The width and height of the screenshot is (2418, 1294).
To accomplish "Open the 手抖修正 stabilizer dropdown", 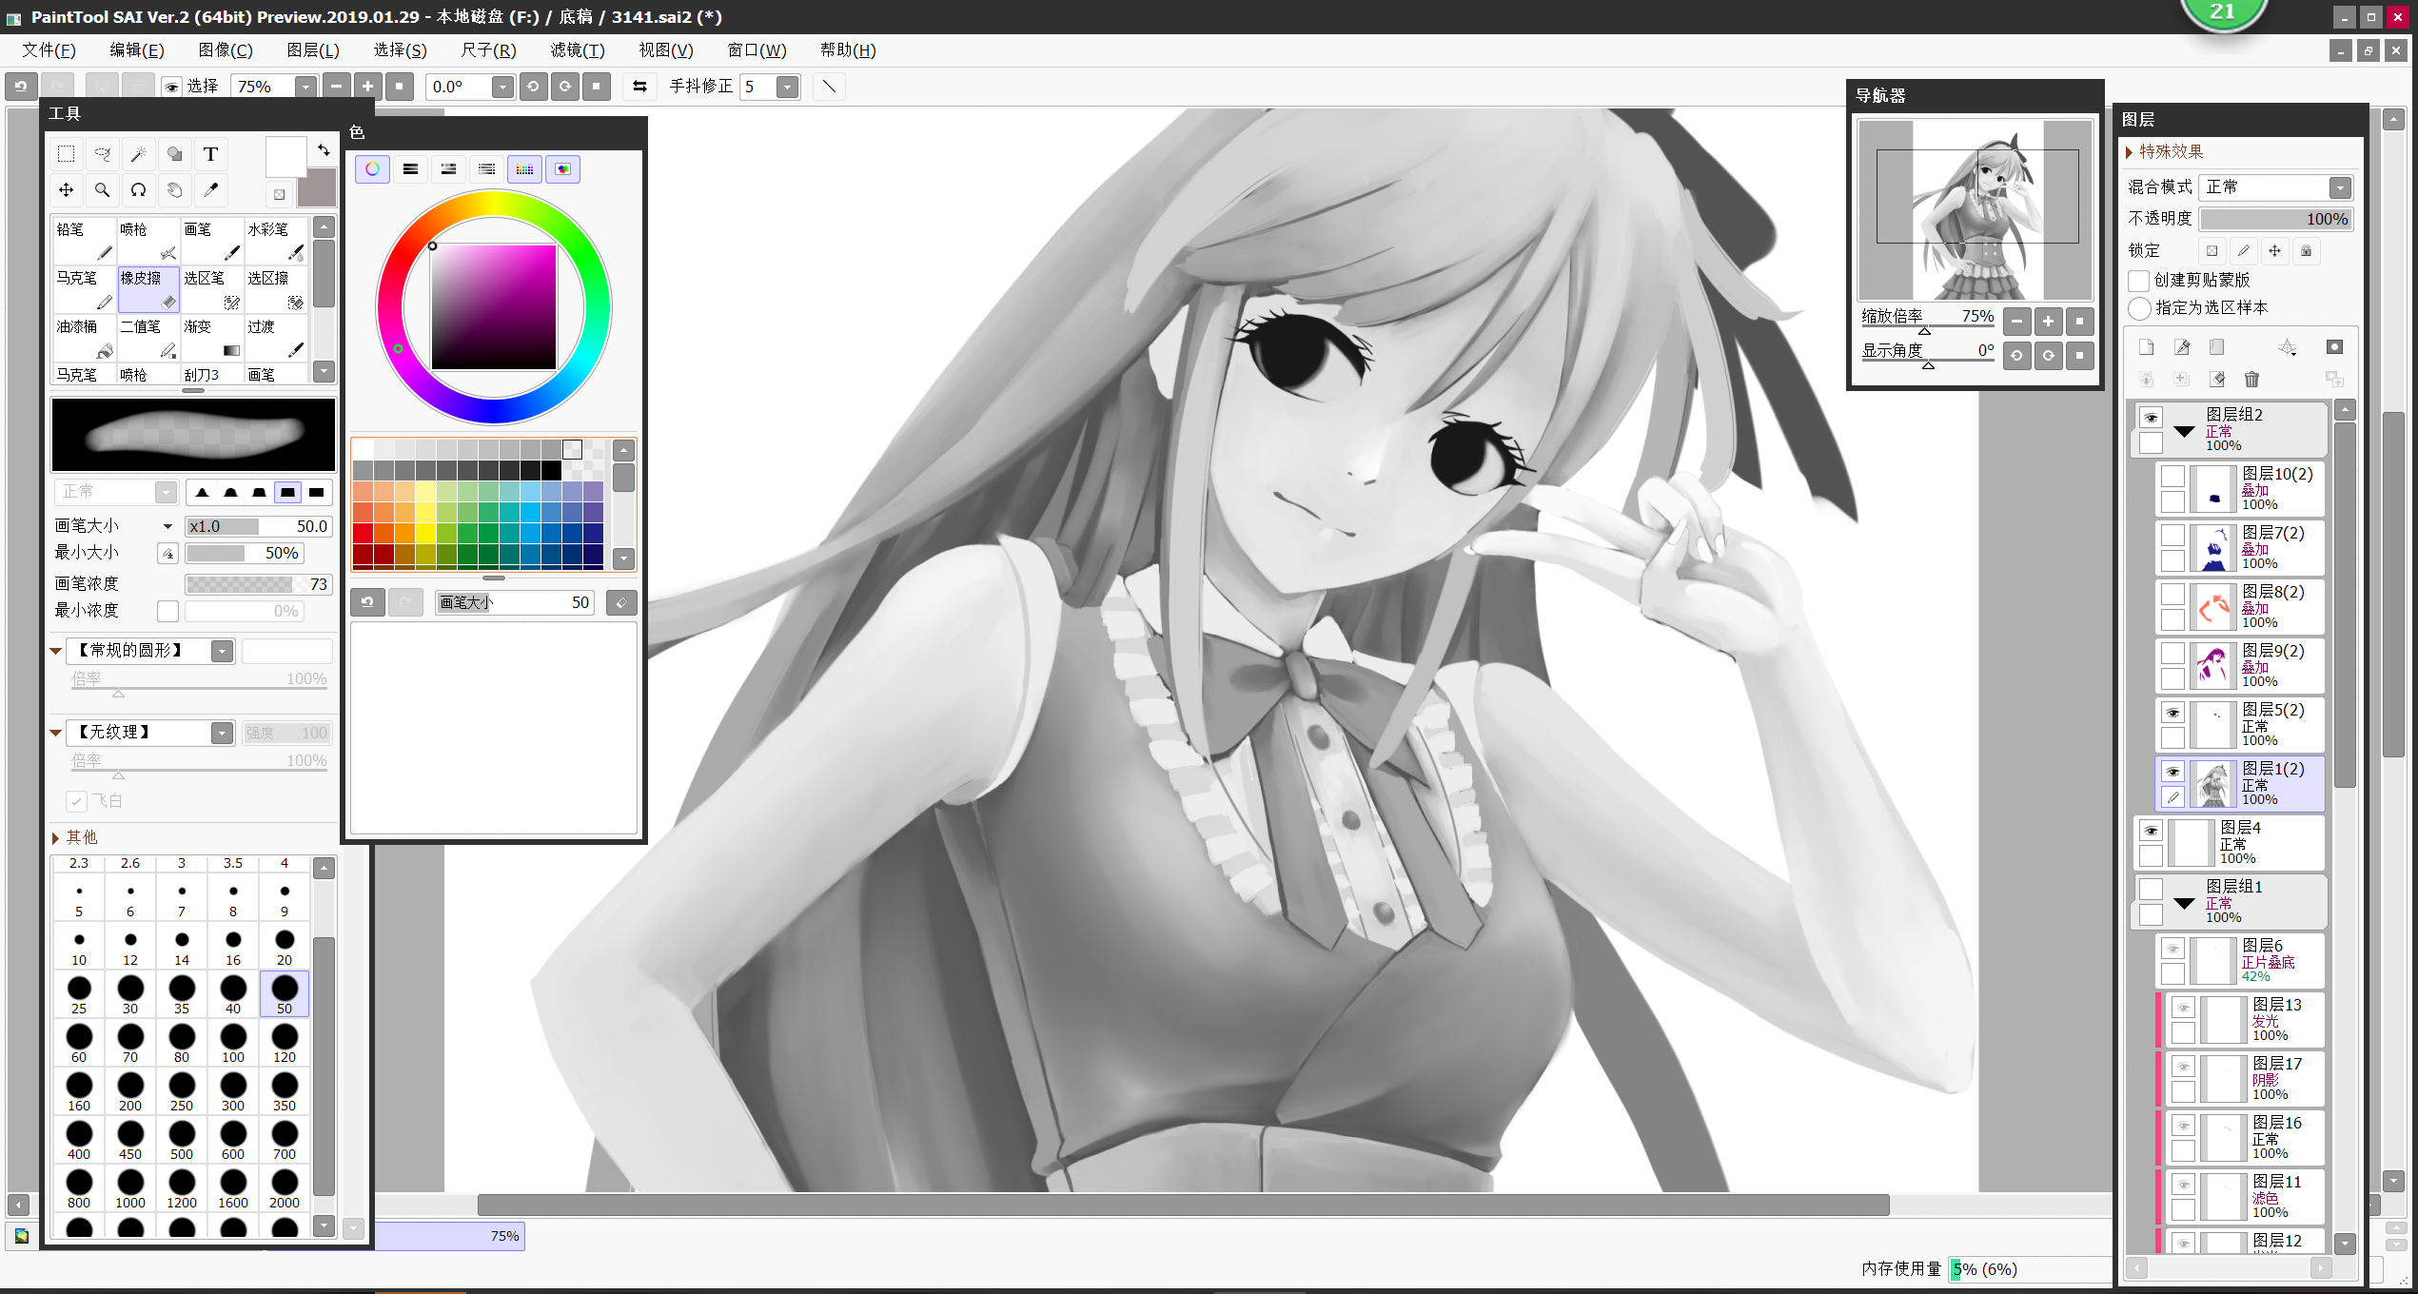I will click(x=786, y=88).
